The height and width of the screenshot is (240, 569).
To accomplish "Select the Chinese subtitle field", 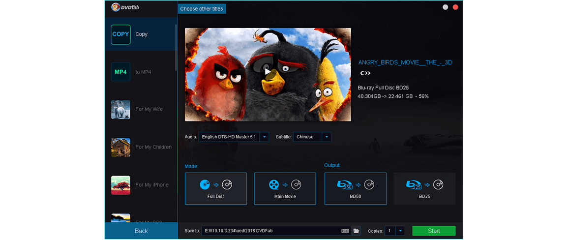I will point(308,137).
